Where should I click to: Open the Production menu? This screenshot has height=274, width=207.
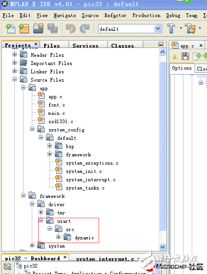(147, 15)
